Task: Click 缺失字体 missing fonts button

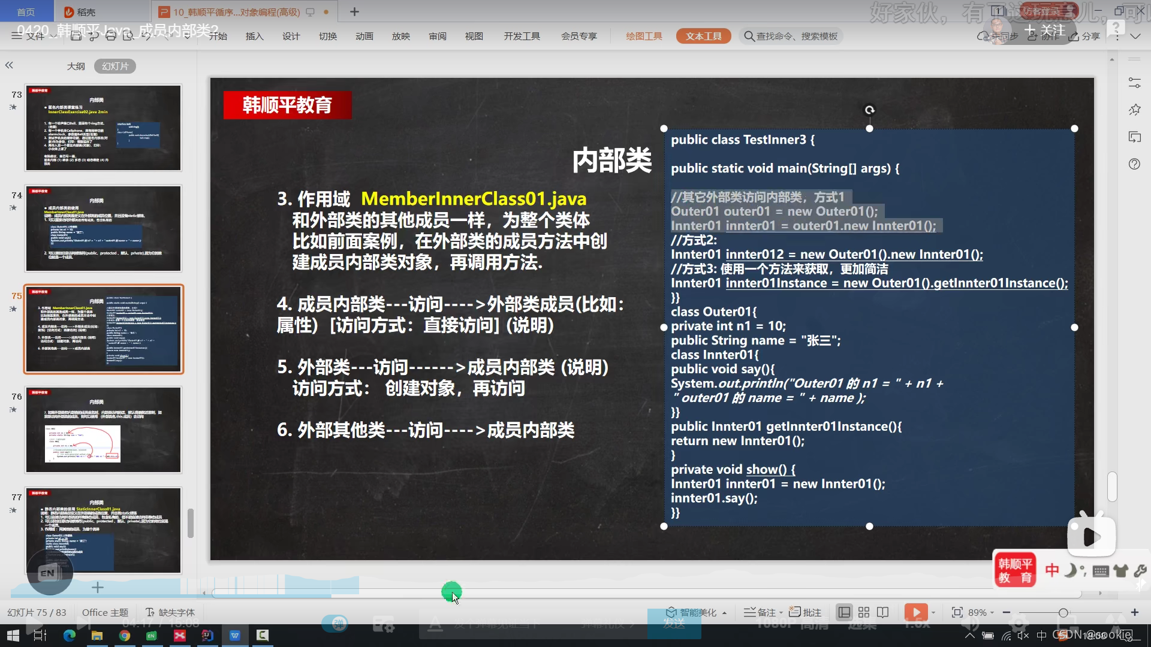Action: tap(171, 612)
